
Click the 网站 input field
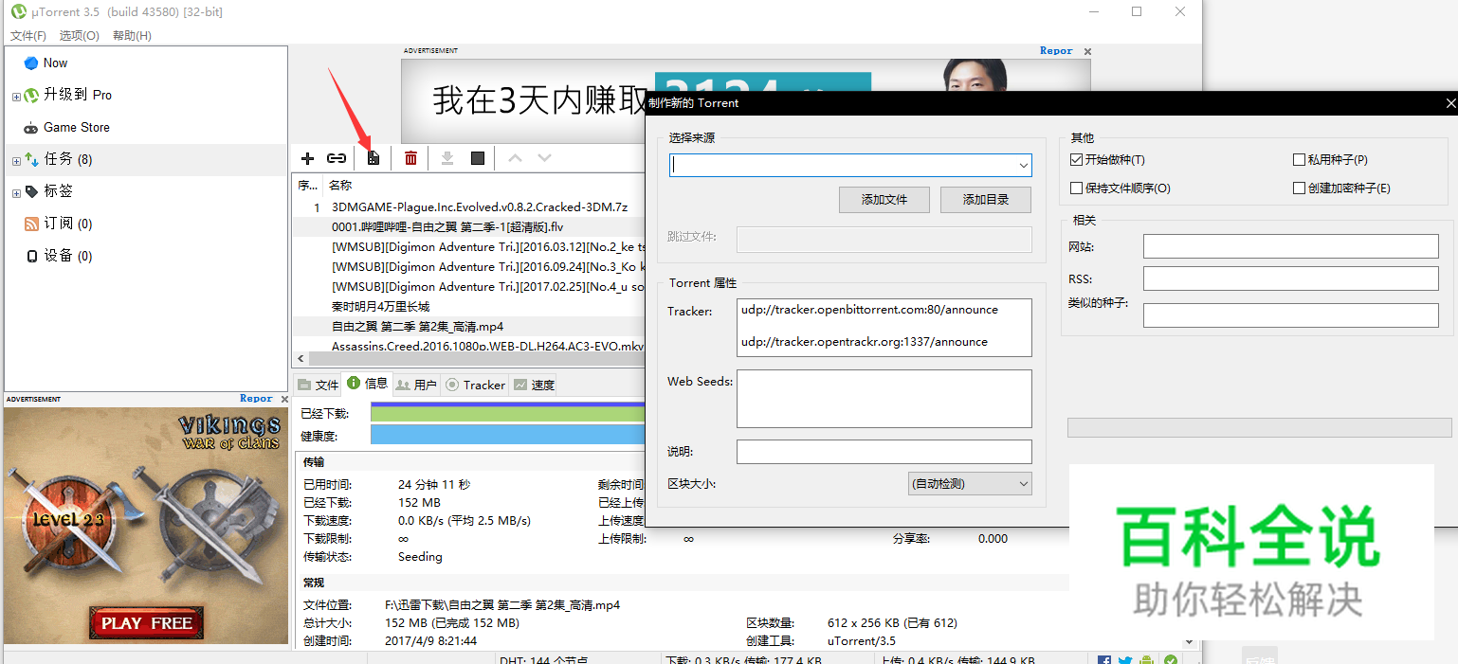coord(1290,246)
